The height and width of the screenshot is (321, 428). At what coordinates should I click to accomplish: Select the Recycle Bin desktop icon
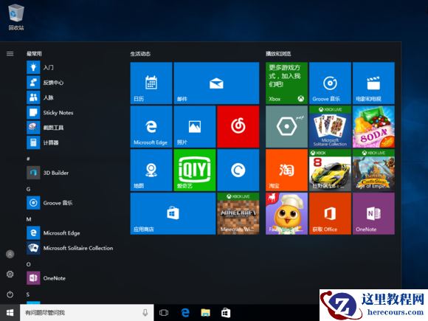16,17
